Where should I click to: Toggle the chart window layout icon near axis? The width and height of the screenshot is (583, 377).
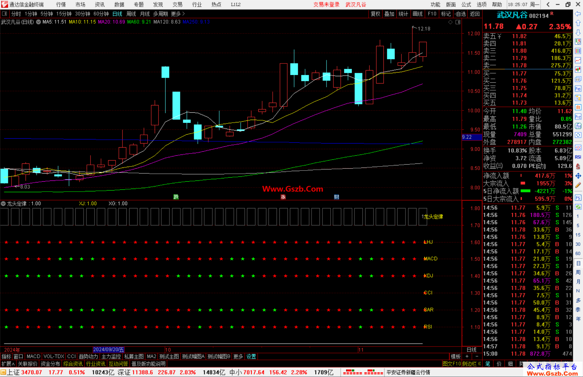tap(458, 22)
